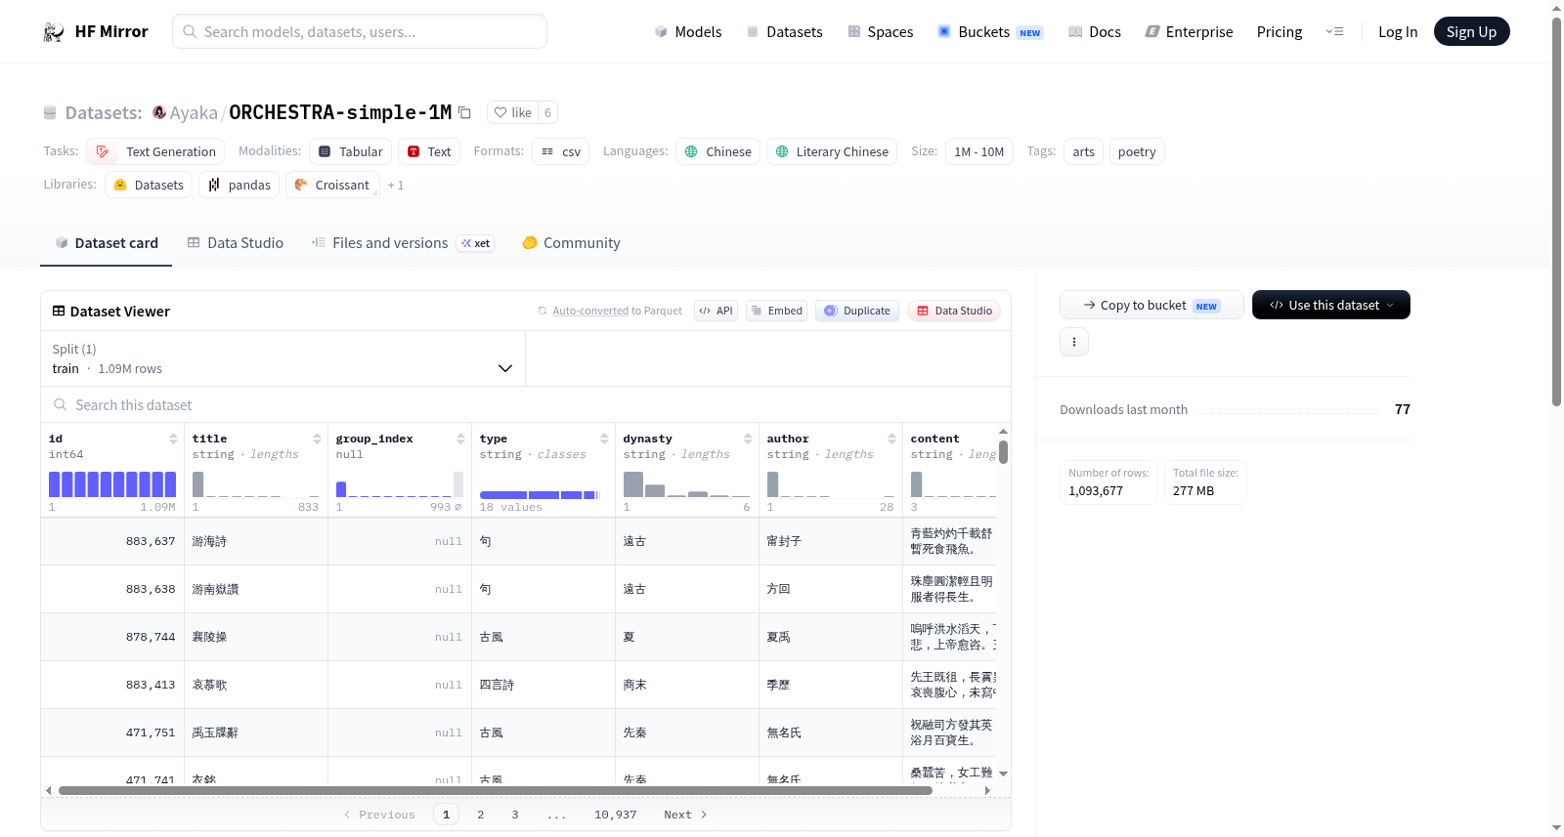Focus the top search models field
Screen dimensions: 1564x837
[x=360, y=32]
